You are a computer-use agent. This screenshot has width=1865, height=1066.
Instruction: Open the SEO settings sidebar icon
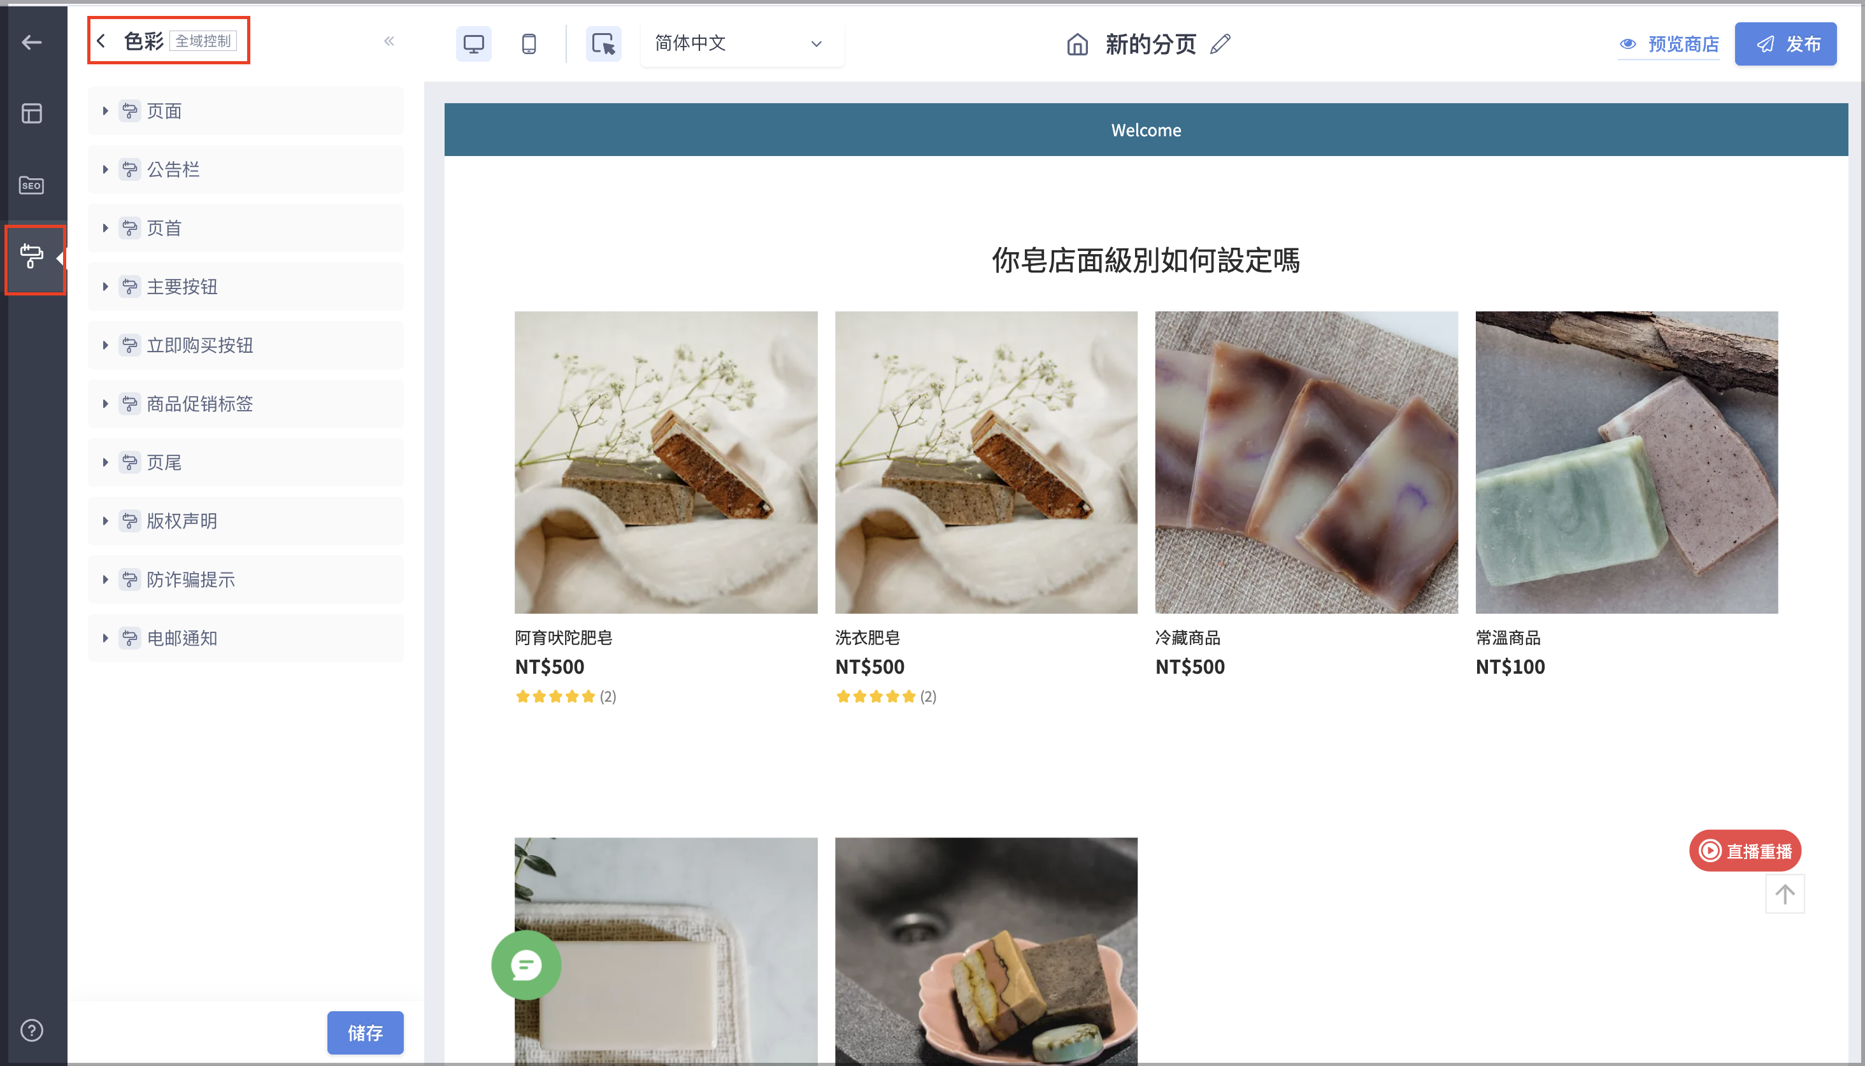pyautogui.click(x=31, y=185)
